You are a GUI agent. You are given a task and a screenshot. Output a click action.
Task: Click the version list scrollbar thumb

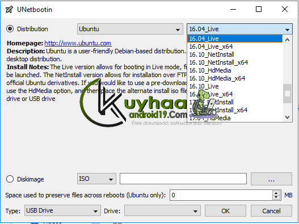(287, 94)
